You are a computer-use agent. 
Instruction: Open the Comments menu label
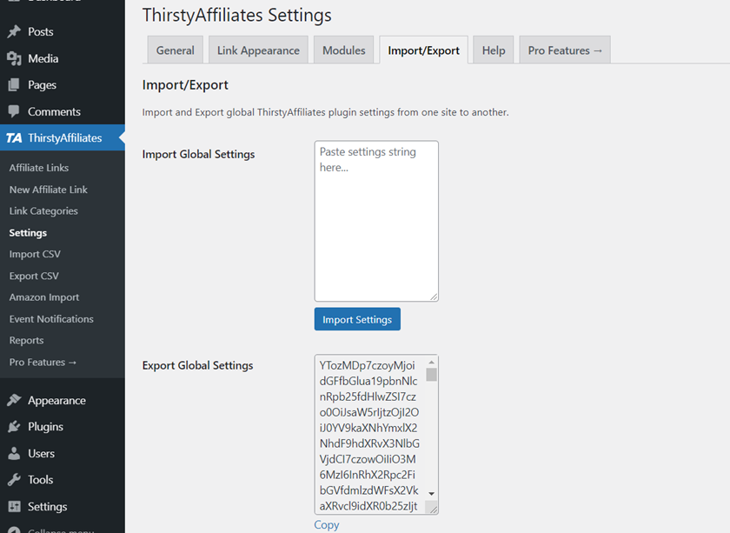[x=54, y=111]
